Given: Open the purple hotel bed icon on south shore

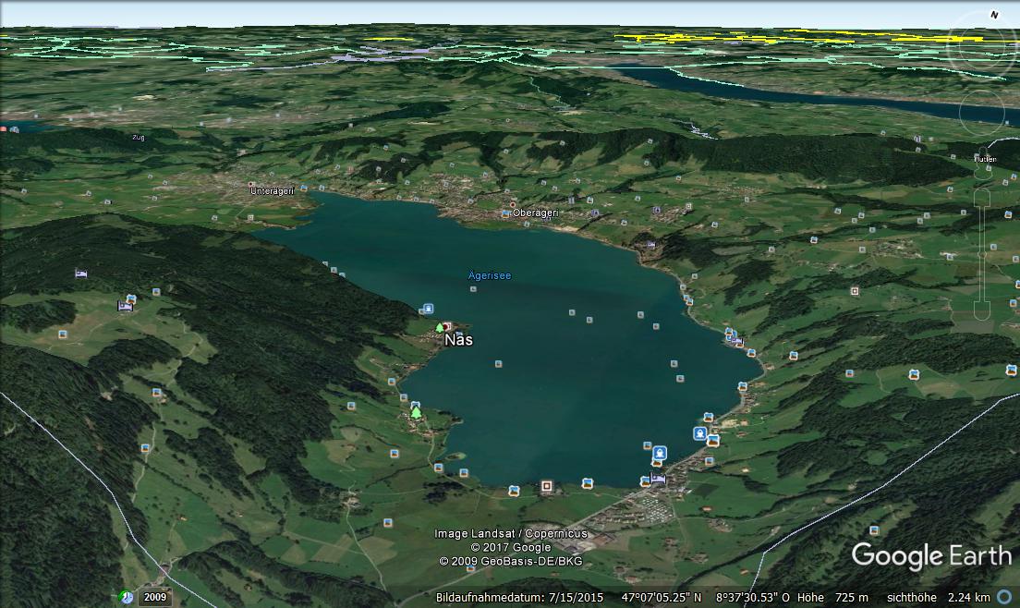Looking at the screenshot, I should (x=658, y=479).
